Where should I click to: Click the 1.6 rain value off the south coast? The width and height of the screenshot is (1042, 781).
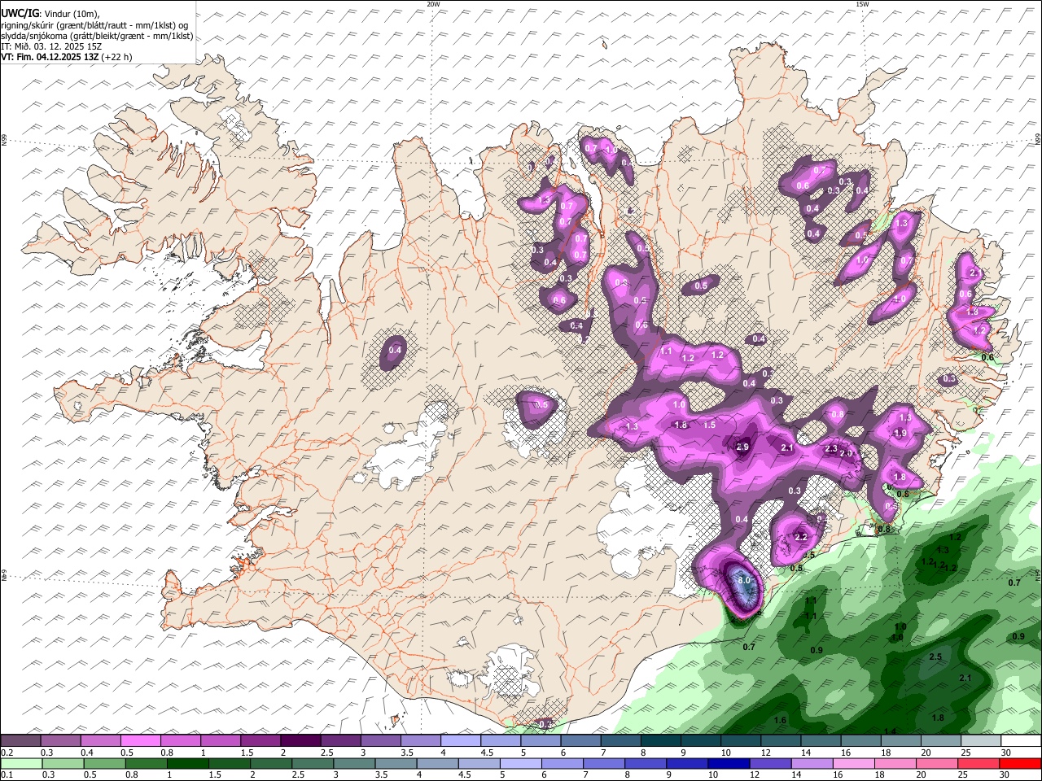(780, 720)
